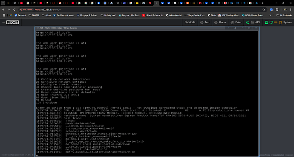Expand hidden bookmarks with double chevron

271,15
